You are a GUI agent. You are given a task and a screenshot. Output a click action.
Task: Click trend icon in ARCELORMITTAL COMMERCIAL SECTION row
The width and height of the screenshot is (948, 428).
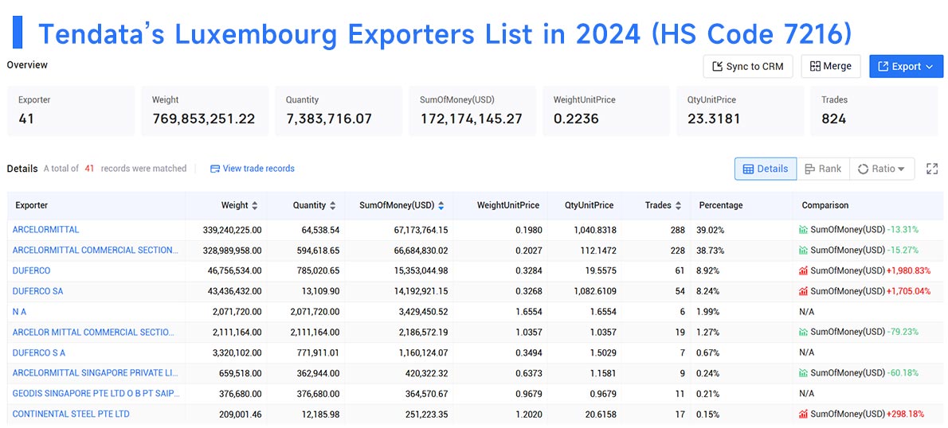click(x=803, y=250)
